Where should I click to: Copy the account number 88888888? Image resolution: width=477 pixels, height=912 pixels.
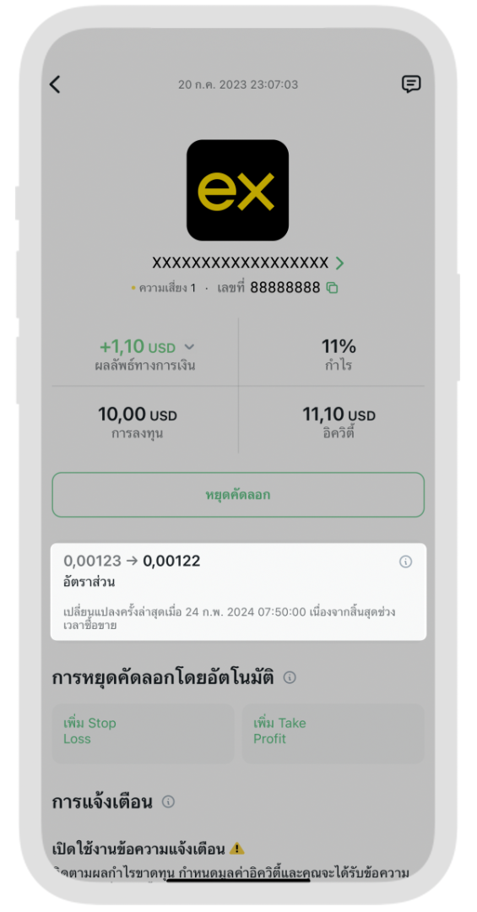[x=332, y=287]
